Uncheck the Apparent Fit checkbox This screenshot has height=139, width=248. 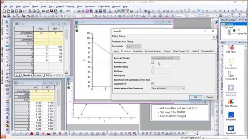tap(152, 84)
